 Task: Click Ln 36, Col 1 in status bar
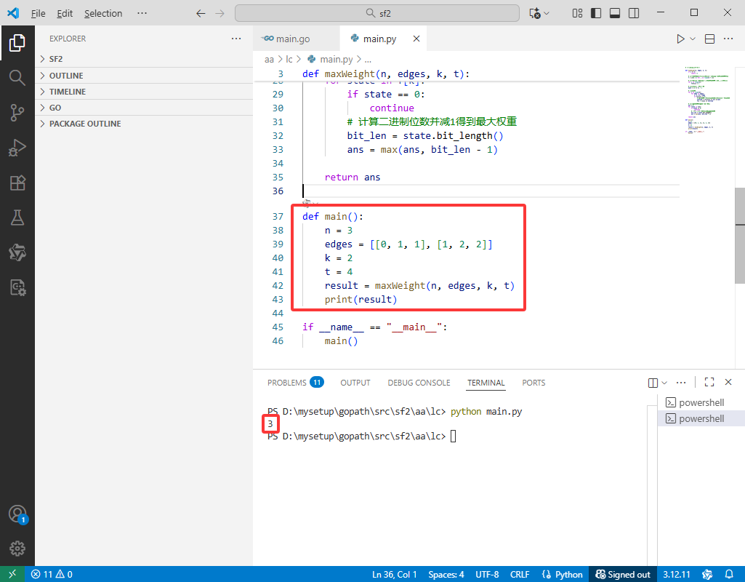coord(395,575)
